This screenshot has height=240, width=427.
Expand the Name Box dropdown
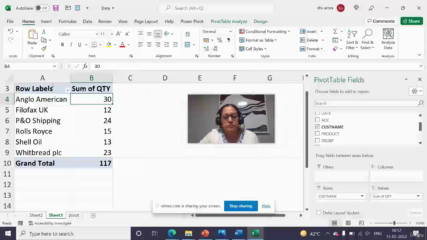(54, 66)
